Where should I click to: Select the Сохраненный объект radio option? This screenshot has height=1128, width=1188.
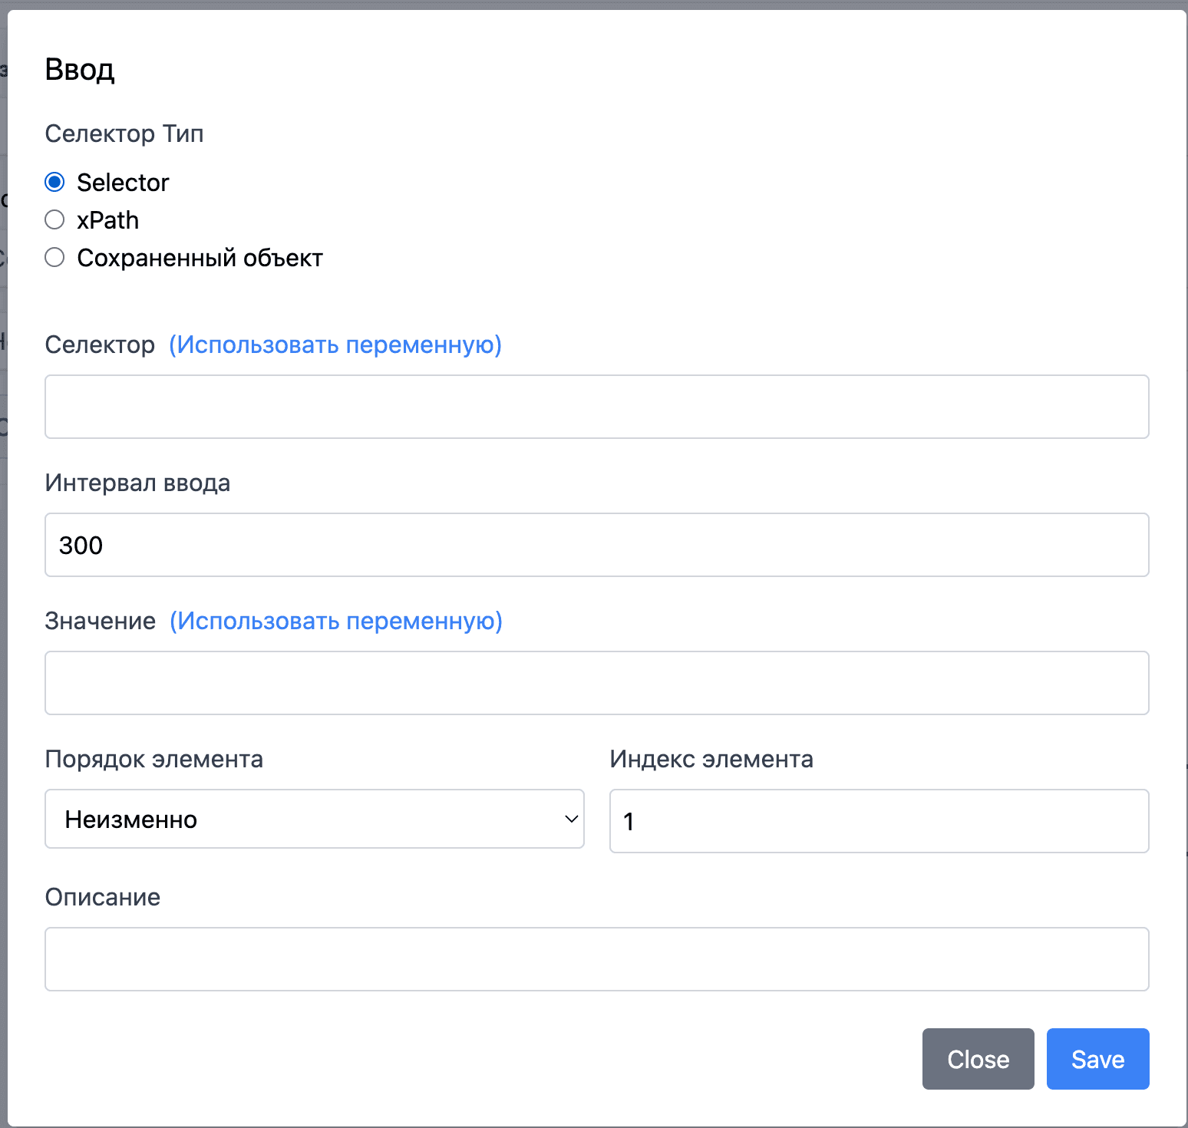coord(54,258)
